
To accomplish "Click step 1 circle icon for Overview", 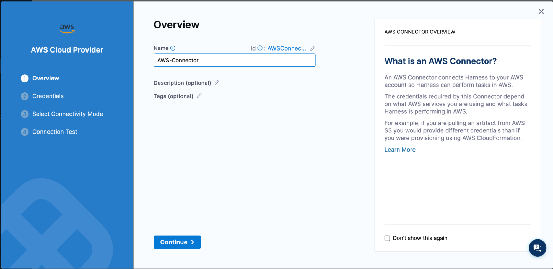I will point(25,79).
